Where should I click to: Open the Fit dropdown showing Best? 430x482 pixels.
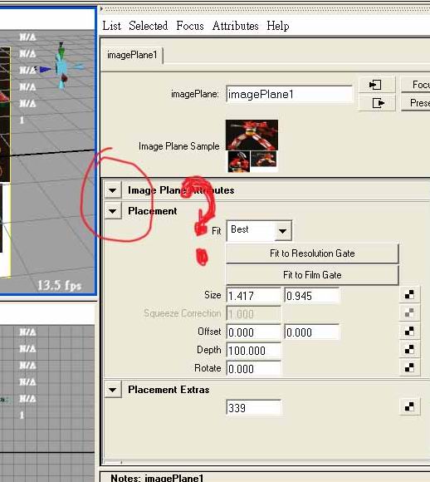[x=259, y=230]
